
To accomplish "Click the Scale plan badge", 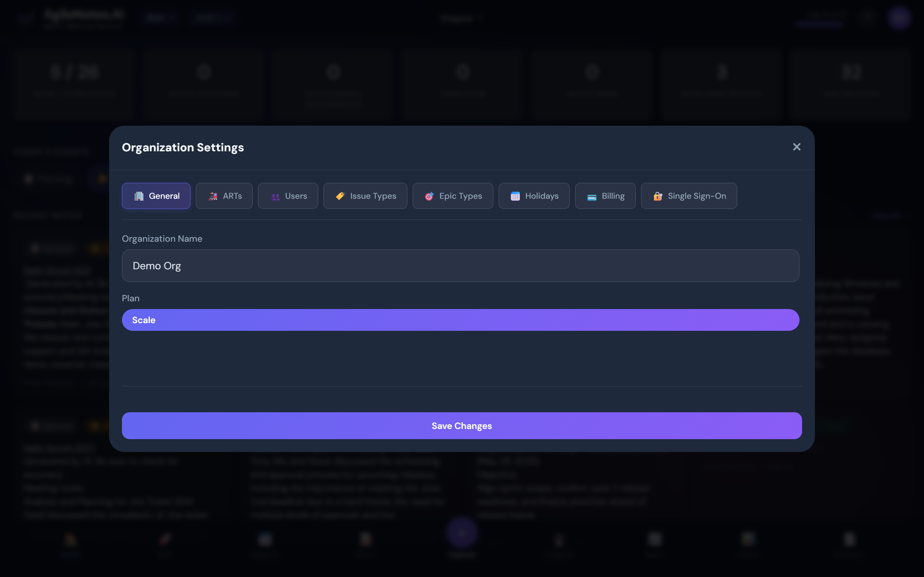I will coord(460,320).
